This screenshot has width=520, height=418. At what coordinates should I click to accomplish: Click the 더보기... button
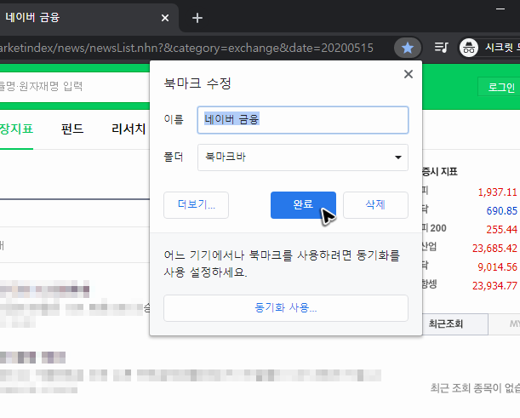tap(196, 204)
